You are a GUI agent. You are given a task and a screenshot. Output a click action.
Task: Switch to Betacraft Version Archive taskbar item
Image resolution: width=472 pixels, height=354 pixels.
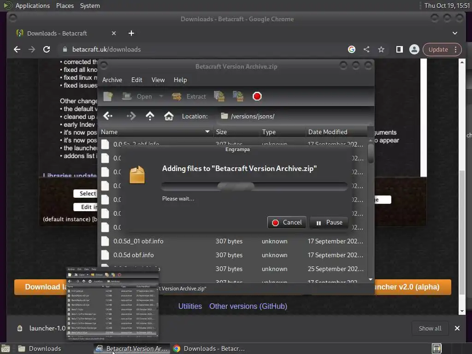131,348
